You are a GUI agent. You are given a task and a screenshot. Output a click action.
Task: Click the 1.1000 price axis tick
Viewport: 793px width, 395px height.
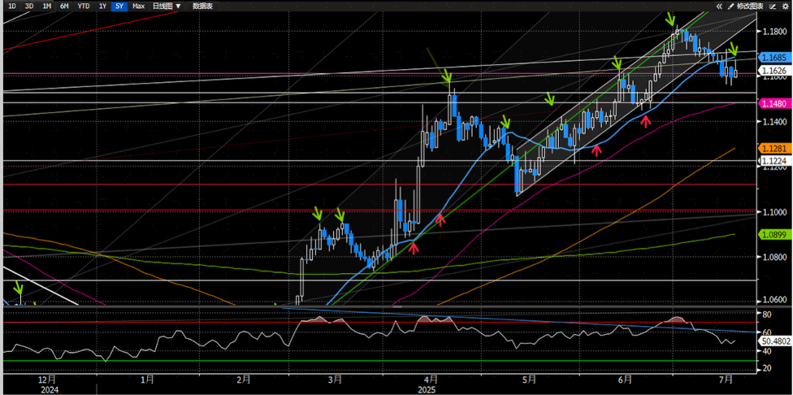point(774,212)
